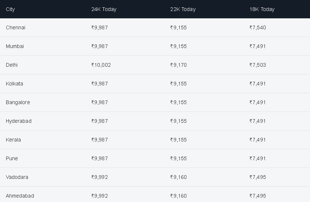Click the 24K Today column header
The width and height of the screenshot is (310, 202).
104,9
